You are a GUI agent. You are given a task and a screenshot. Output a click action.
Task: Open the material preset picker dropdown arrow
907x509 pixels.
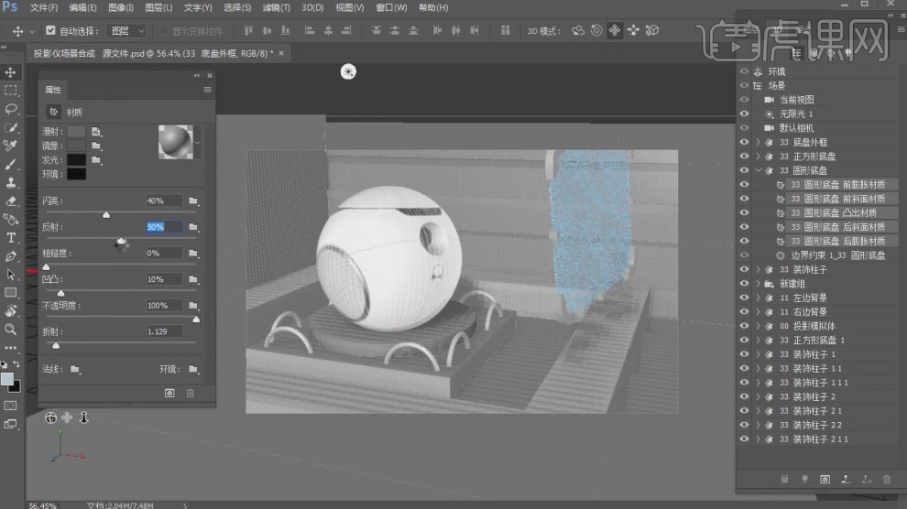198,142
